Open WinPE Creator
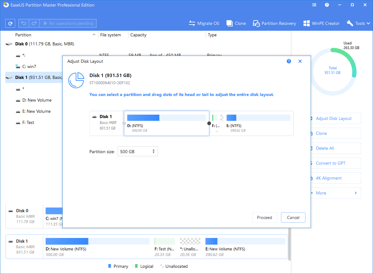 [321, 23]
